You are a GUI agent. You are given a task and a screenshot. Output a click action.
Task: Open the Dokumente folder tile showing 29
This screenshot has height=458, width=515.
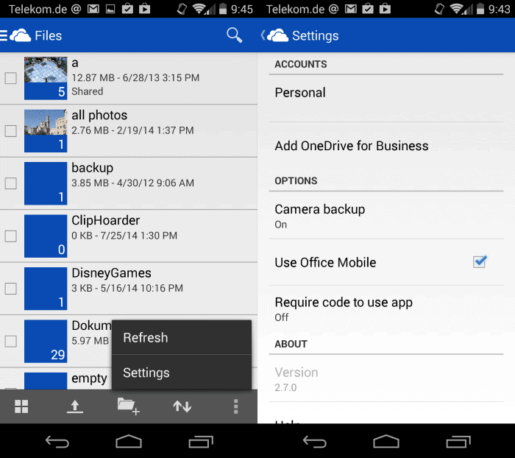[46, 341]
